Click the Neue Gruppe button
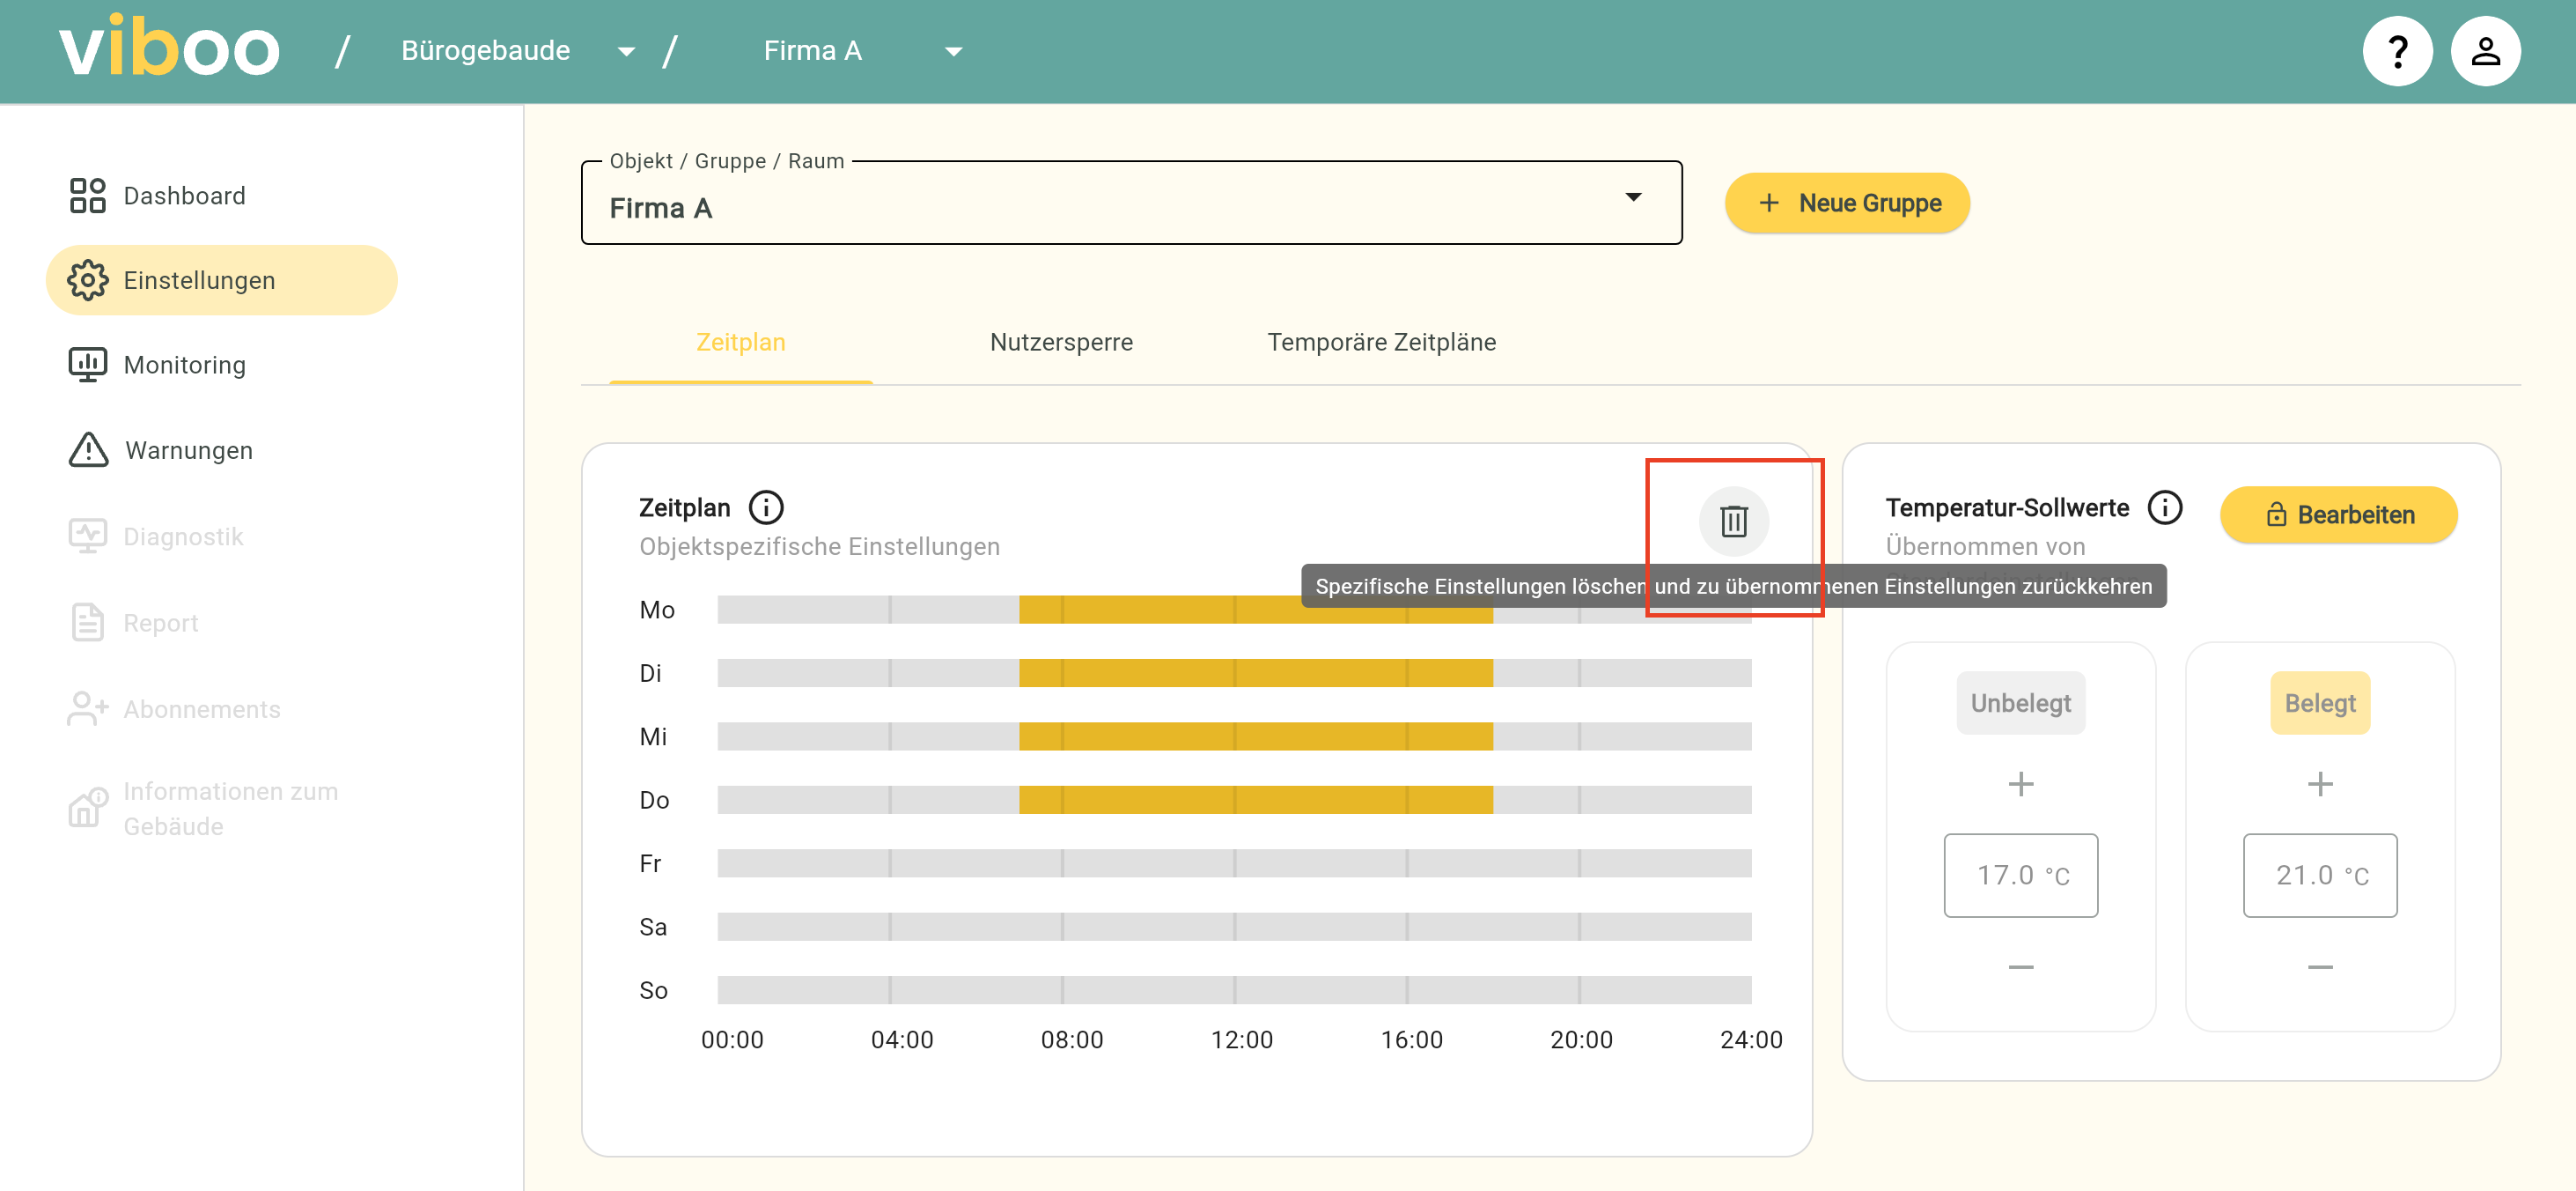The height and width of the screenshot is (1191, 2576). [1847, 203]
